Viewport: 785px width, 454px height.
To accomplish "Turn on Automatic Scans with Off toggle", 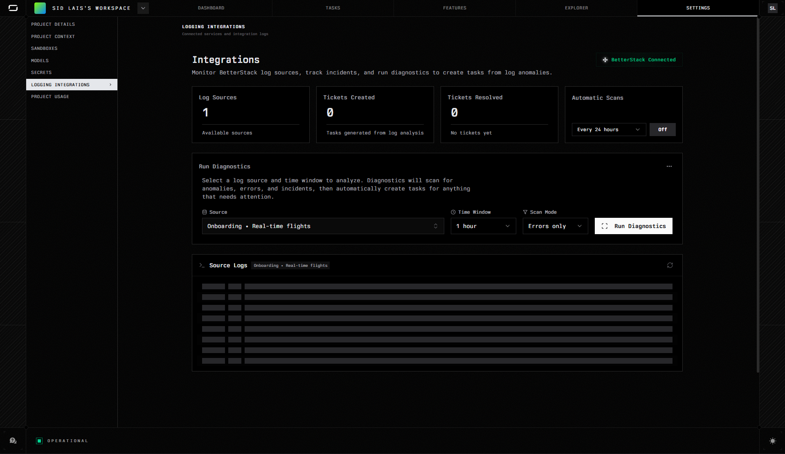I will [663, 130].
